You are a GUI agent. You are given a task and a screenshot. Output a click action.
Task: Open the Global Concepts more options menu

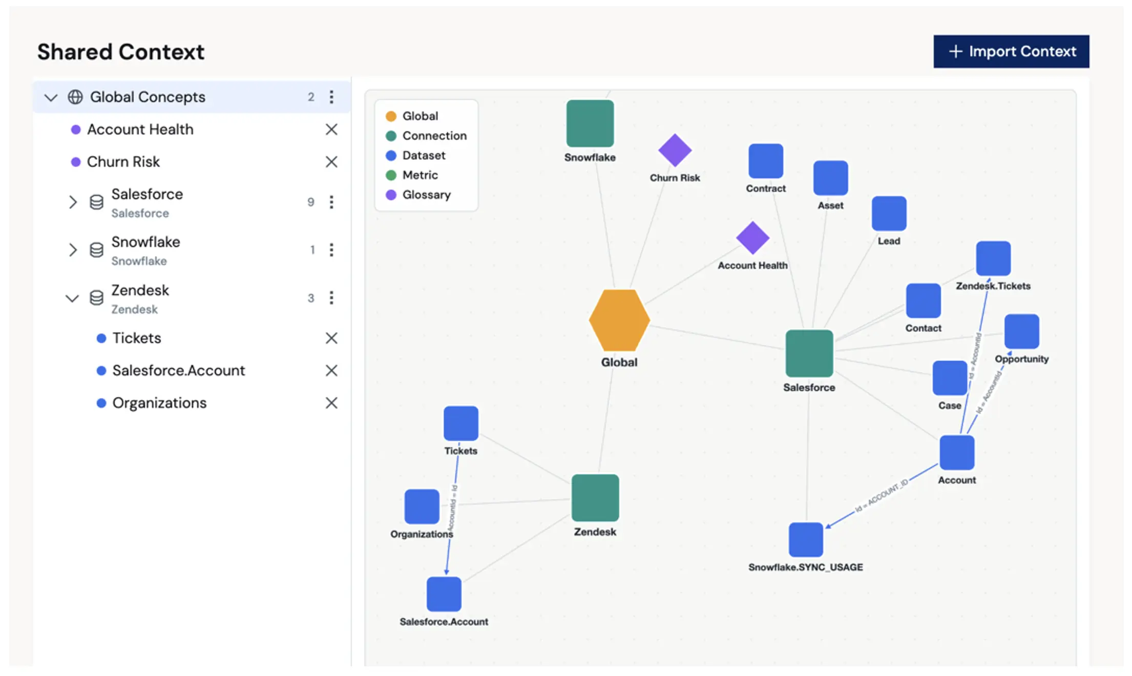331,97
